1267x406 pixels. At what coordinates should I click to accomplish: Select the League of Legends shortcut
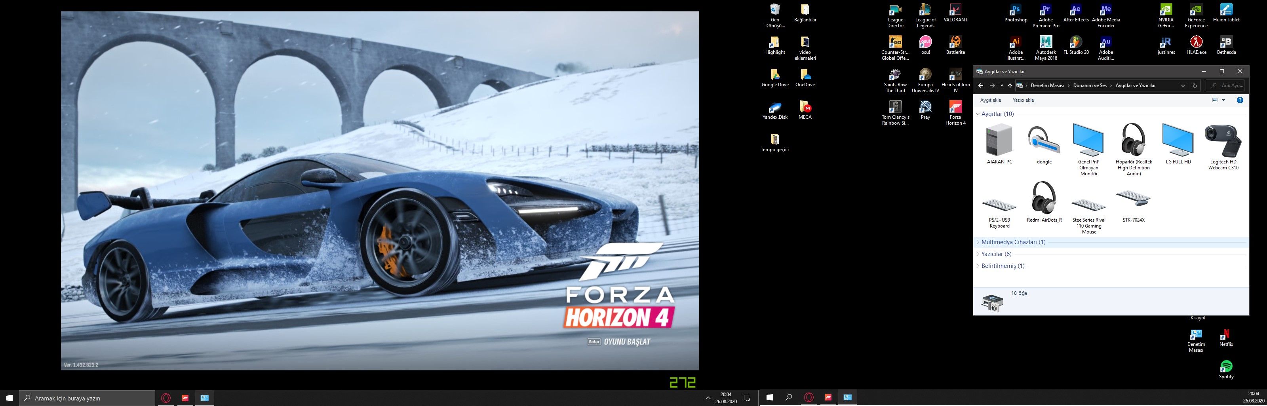pos(925,16)
